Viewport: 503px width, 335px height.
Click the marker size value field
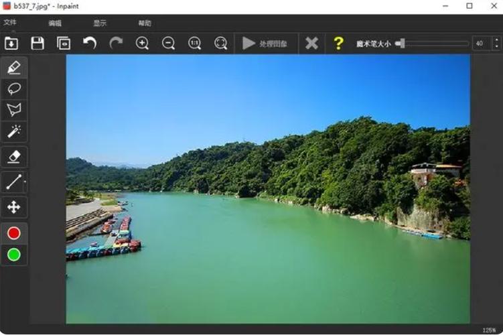coord(480,44)
